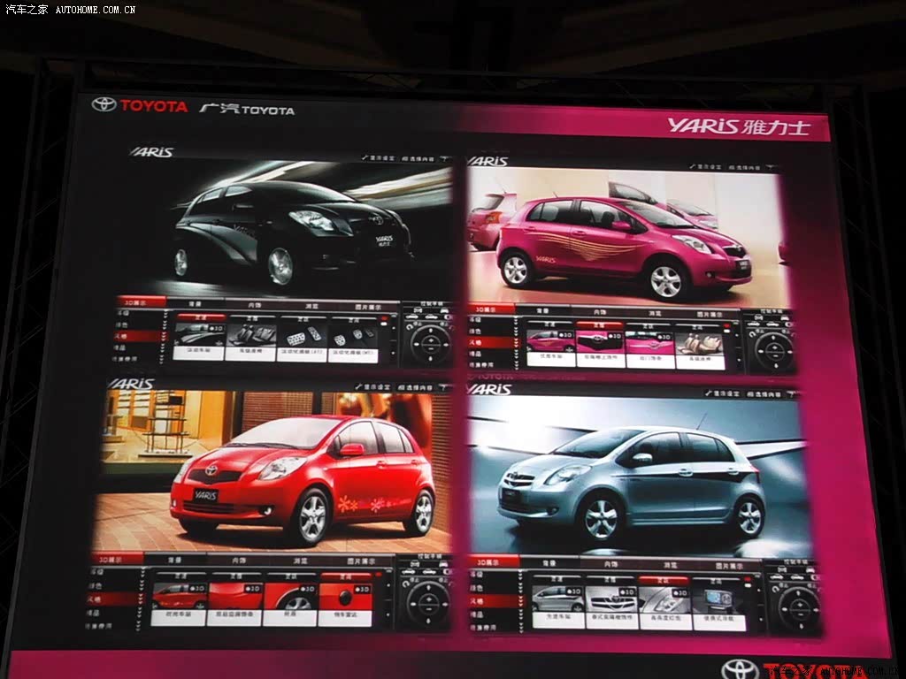Open the 内饰 tab under the red Yaris
The height and width of the screenshot is (679, 906).
pos(238,560)
